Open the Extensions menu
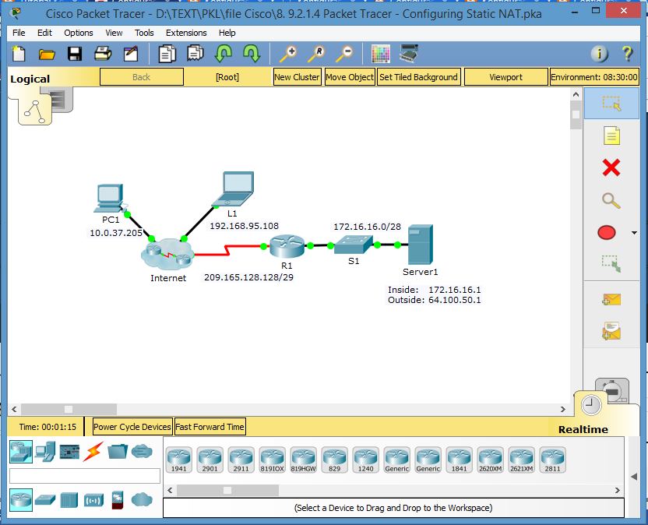Image resolution: width=648 pixels, height=525 pixels. pos(186,33)
